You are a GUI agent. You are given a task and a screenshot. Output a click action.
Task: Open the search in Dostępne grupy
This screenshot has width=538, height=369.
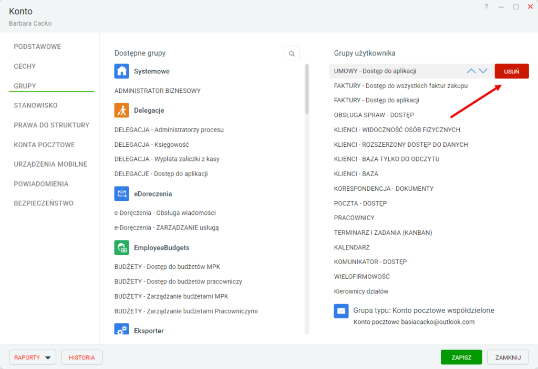click(292, 53)
